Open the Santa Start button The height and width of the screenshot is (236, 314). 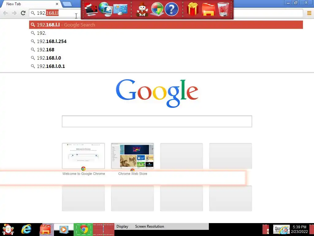[x=8, y=229]
